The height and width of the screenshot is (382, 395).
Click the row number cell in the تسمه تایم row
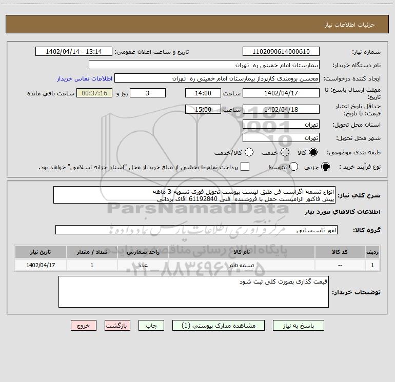click(372, 265)
